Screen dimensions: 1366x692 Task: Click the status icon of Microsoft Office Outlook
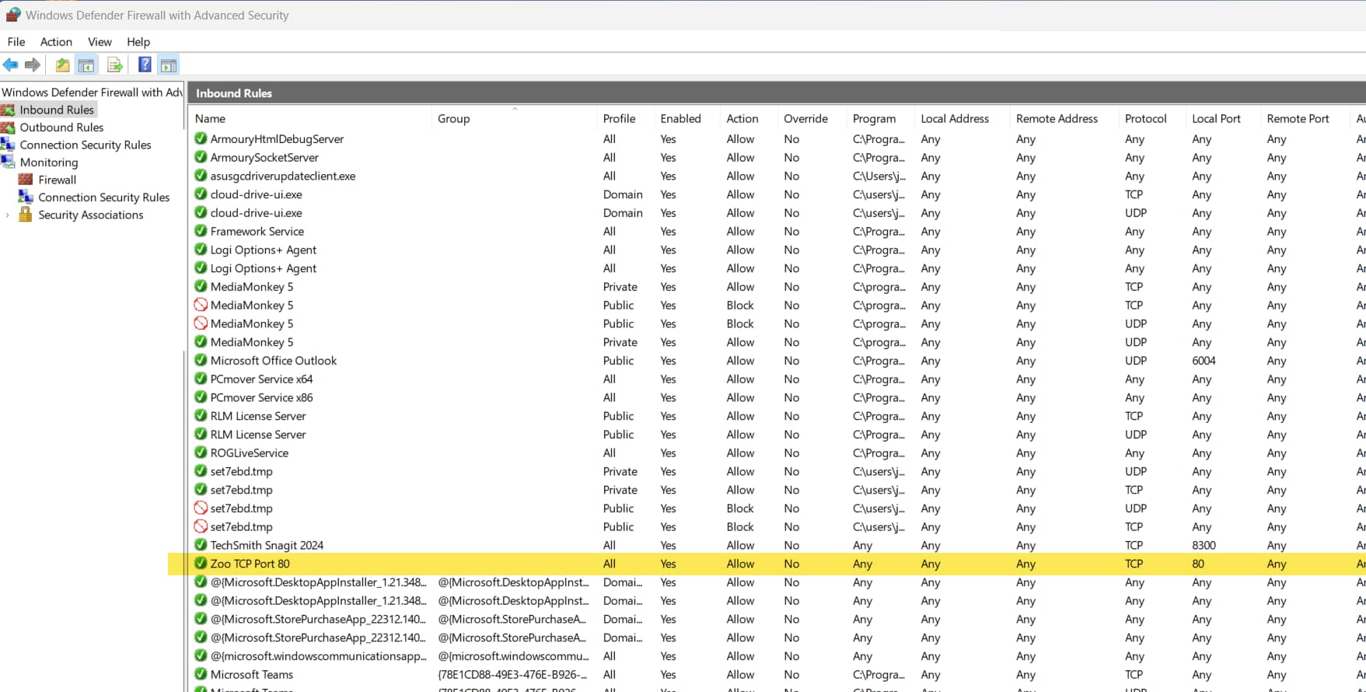tap(201, 360)
